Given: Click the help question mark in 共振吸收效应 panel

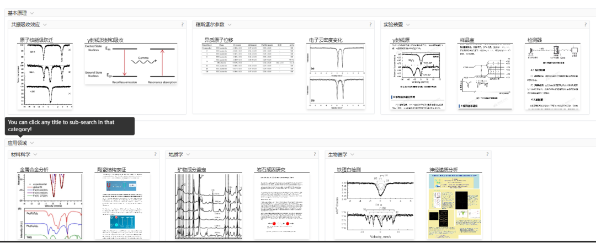Looking at the screenshot, I should 182,25.
